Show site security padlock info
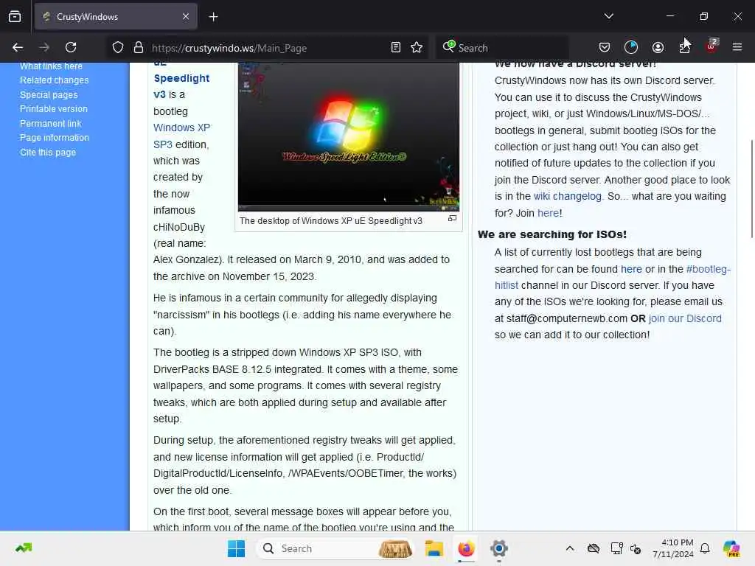 tap(139, 48)
